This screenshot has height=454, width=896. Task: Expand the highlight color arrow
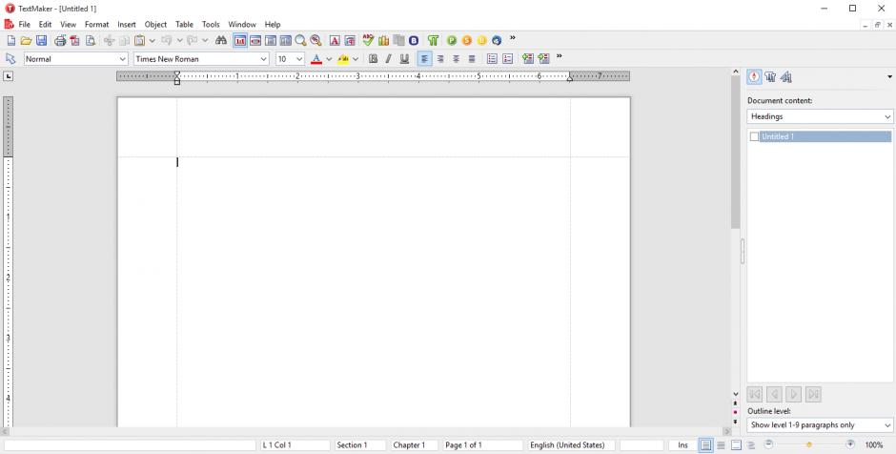356,59
